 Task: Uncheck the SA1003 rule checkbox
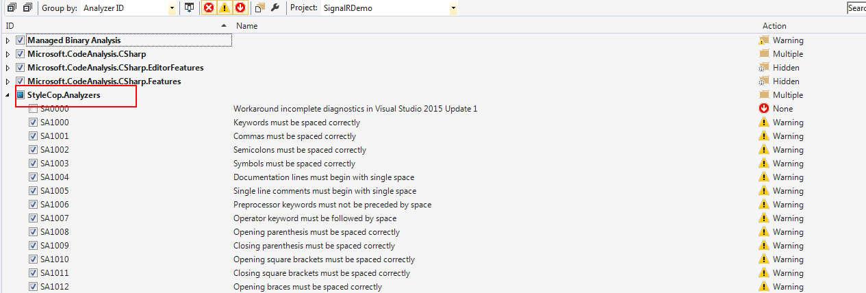tap(33, 164)
